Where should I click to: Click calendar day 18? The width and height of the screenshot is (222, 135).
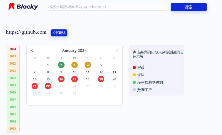pyautogui.click(x=88, y=79)
